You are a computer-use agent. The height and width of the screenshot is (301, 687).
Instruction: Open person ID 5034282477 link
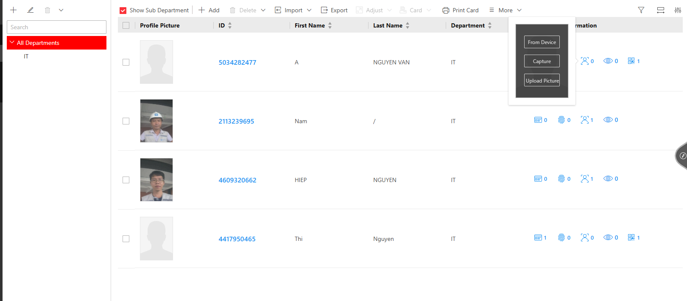click(x=237, y=62)
